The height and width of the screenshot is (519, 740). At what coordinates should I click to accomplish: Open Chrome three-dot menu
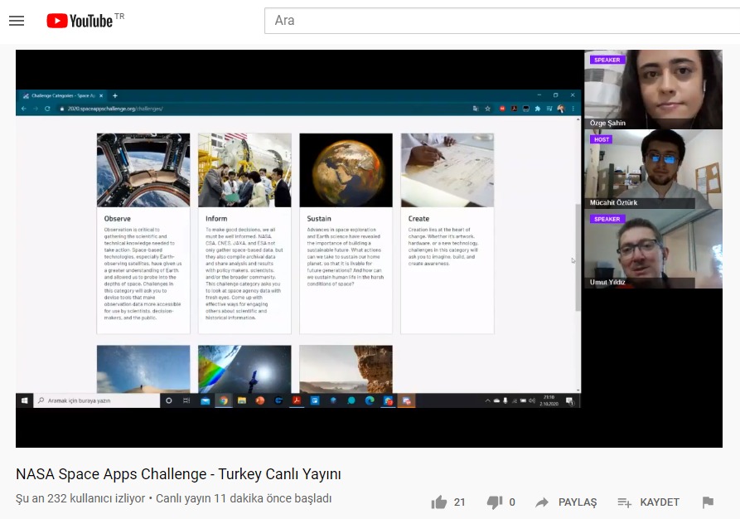click(573, 109)
